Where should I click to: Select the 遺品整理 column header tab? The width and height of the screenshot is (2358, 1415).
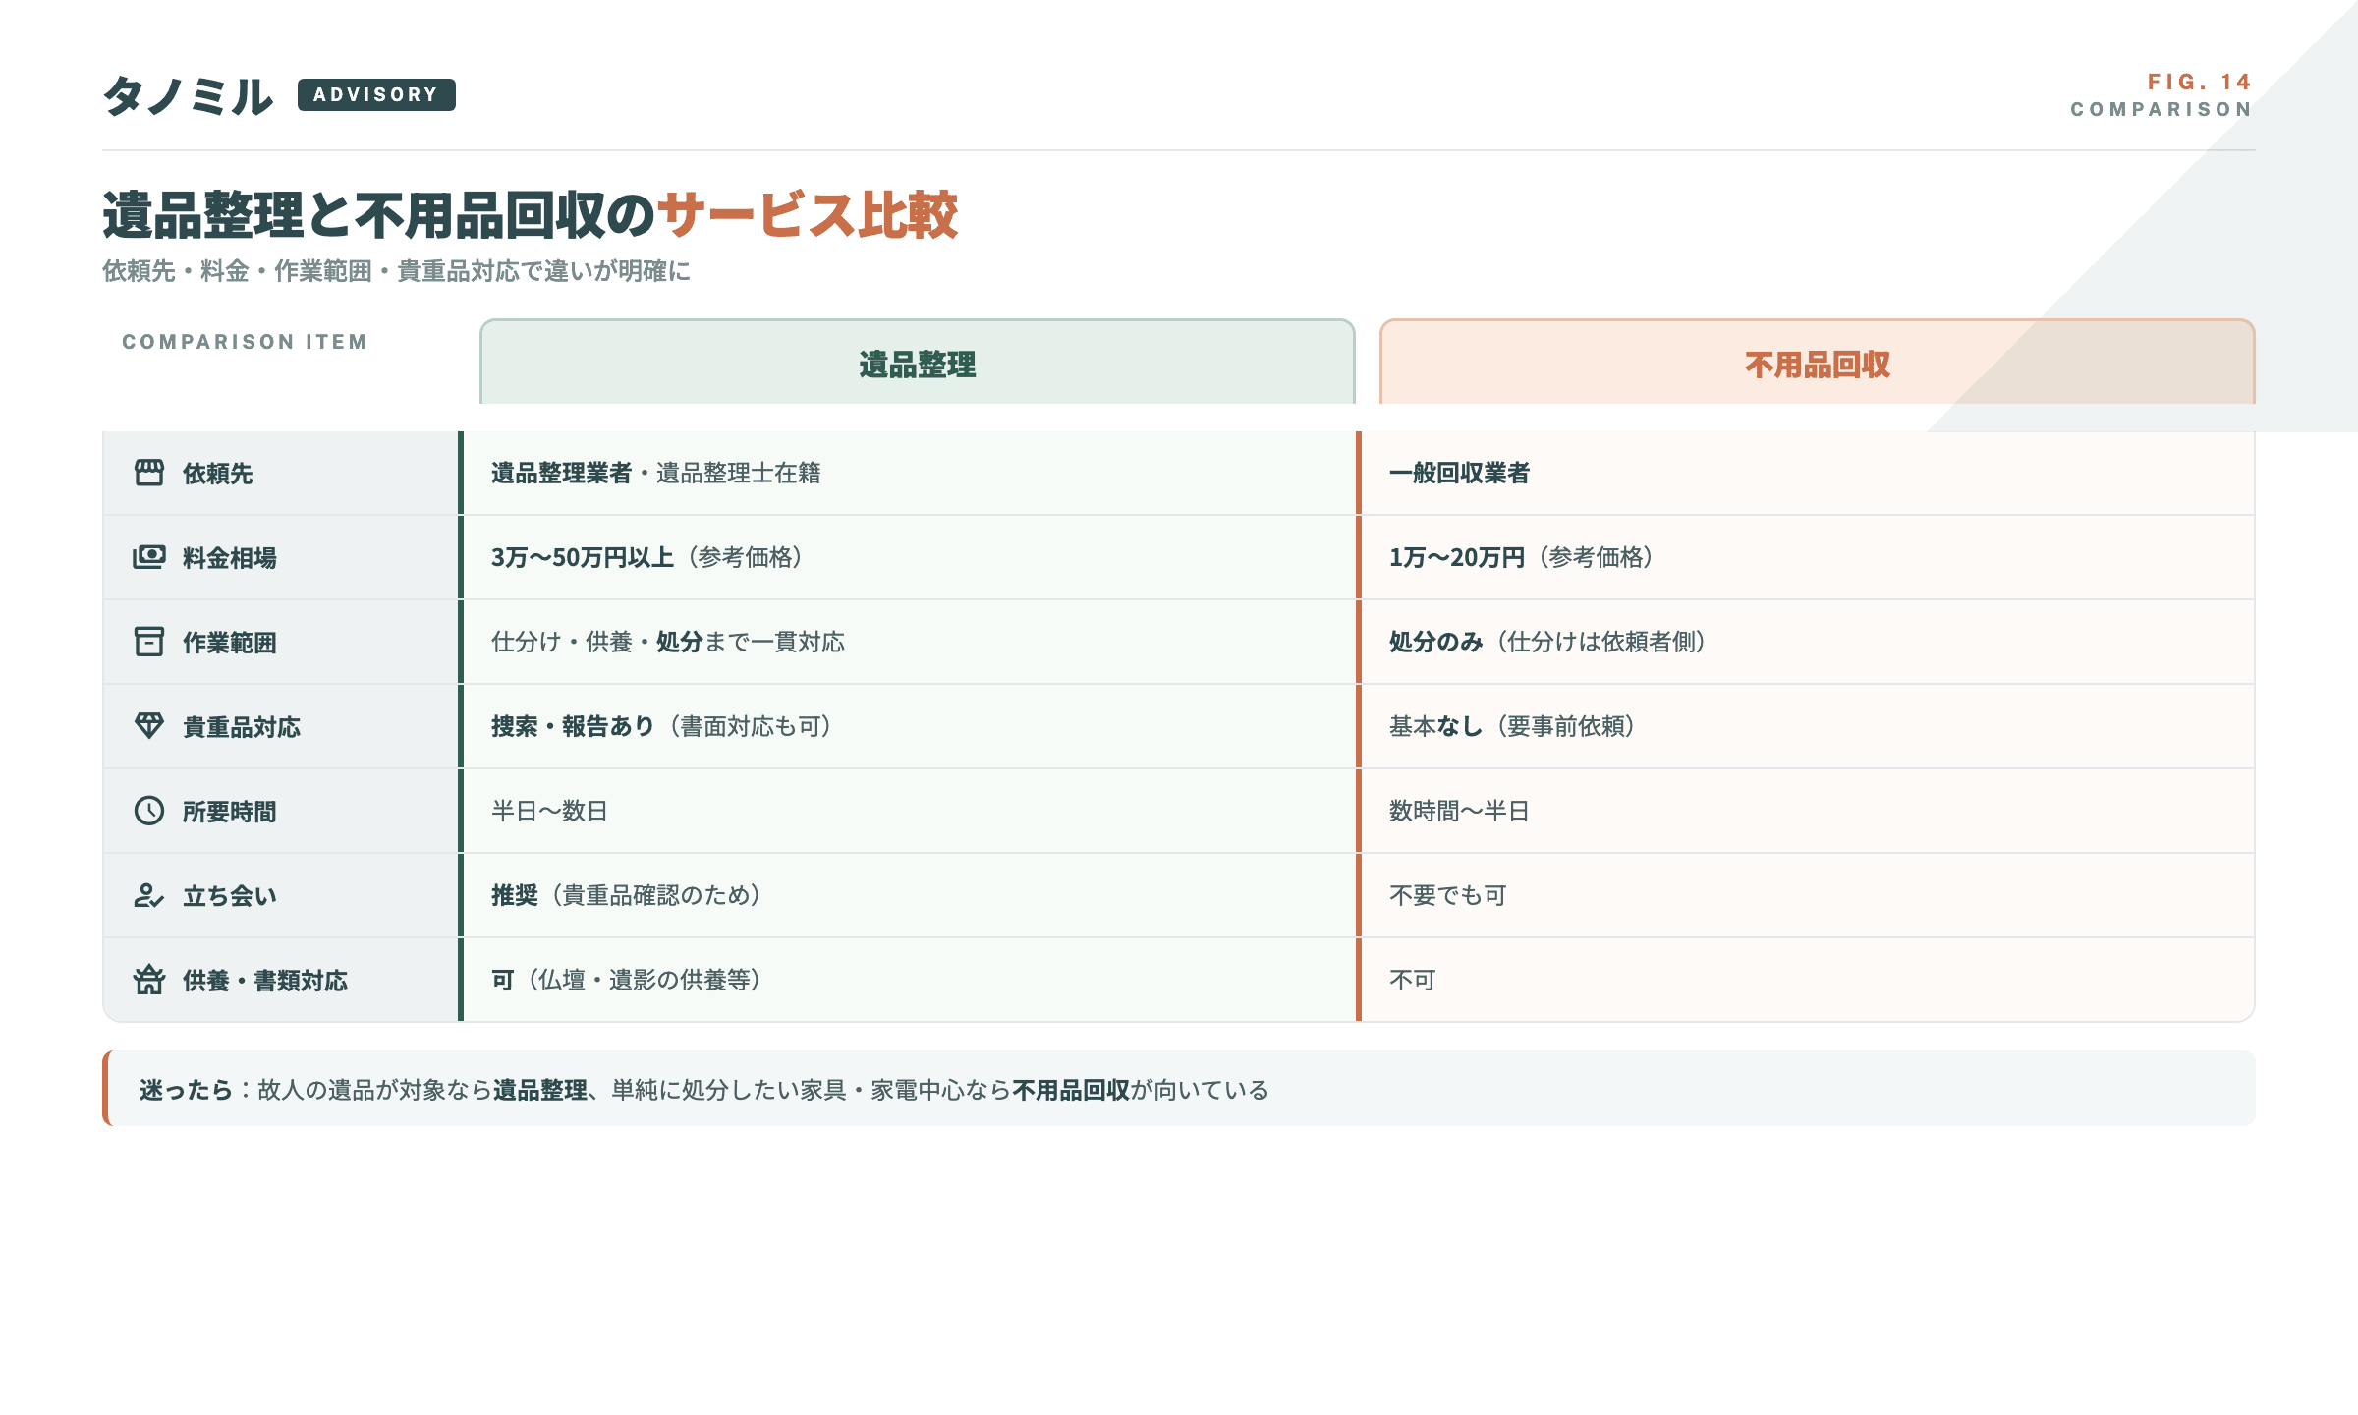pyautogui.click(x=917, y=364)
